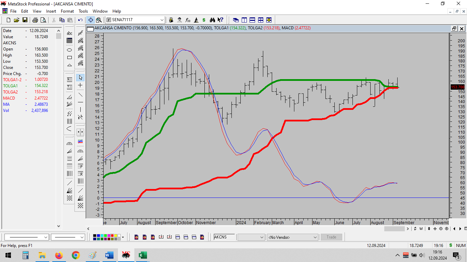Open the Tools menu
Screen dimensions: 467x262
(83, 11)
